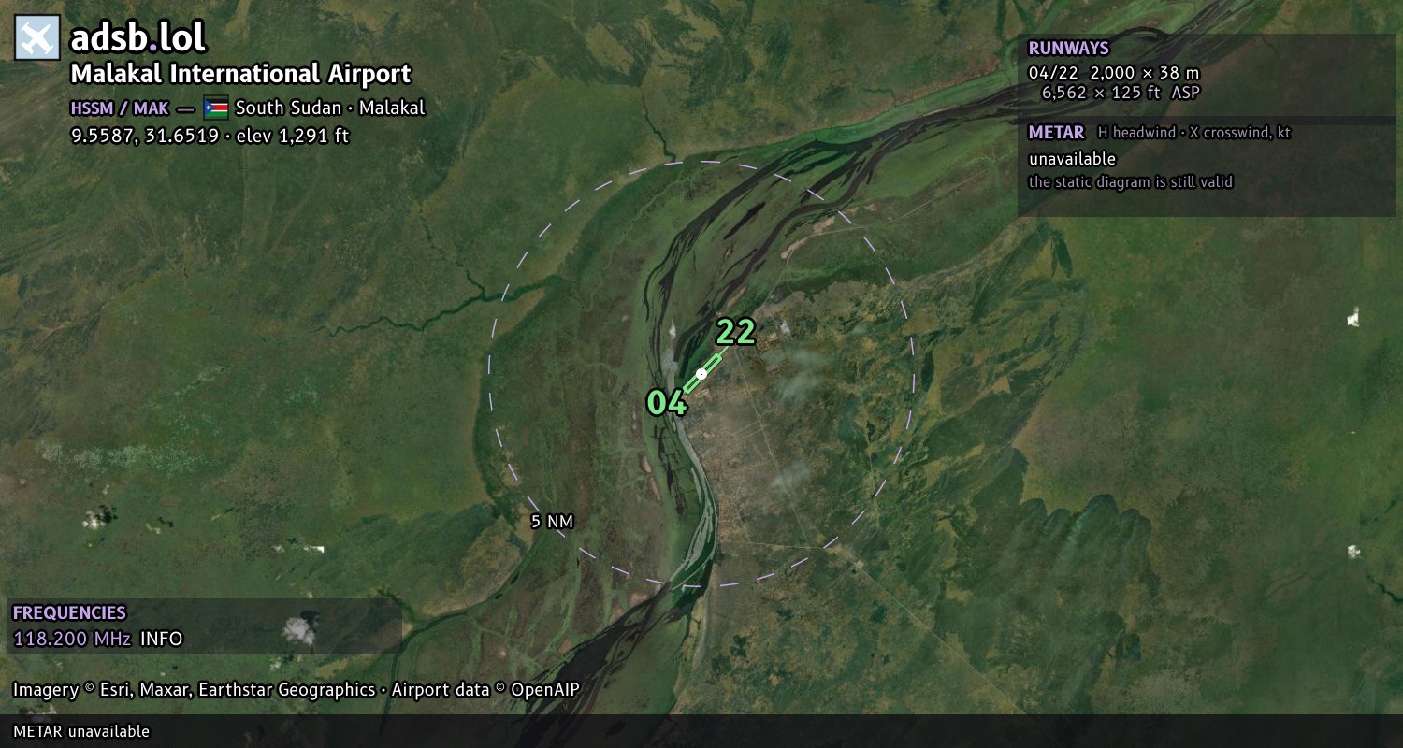The width and height of the screenshot is (1403, 748).
Task: Click the South Sudan flag icon
Action: point(216,108)
